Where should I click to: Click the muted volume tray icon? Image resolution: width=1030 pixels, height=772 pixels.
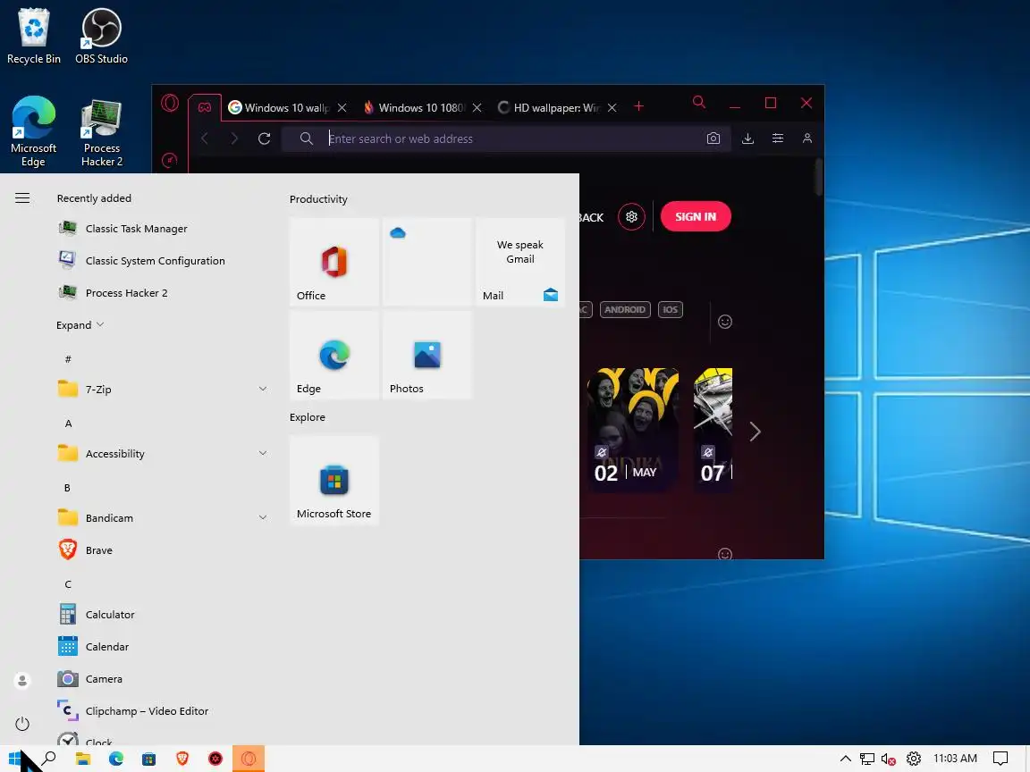pos(889,759)
